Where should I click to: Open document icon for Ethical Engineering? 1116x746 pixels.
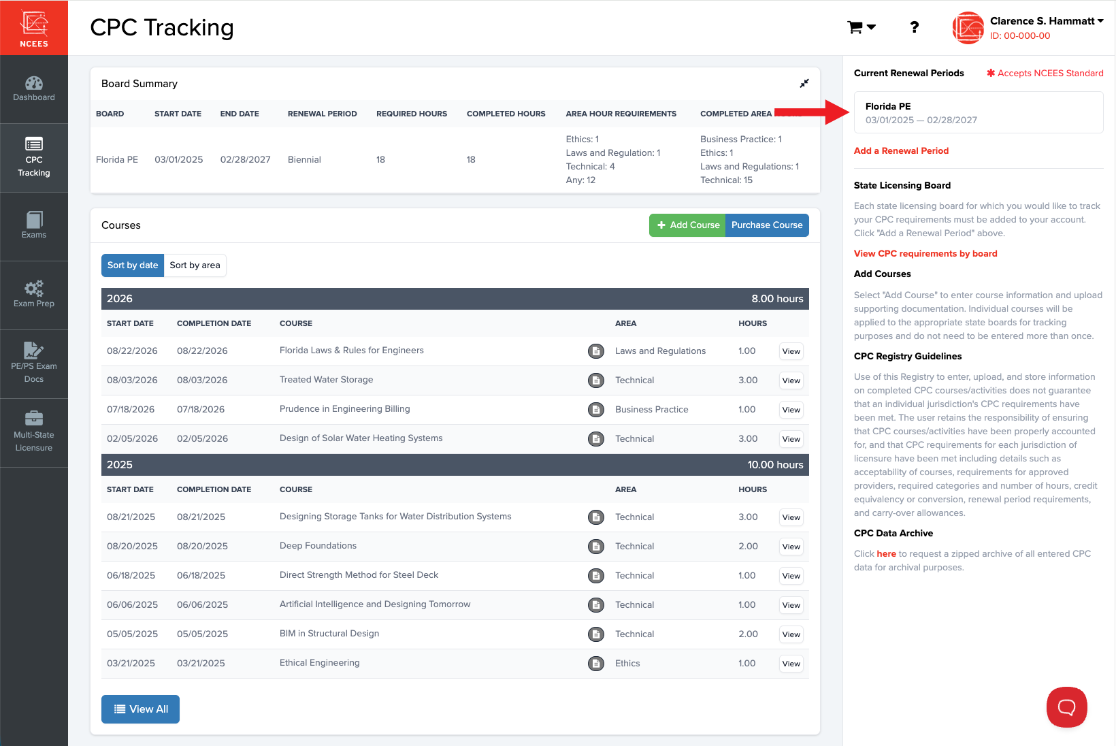(x=596, y=664)
